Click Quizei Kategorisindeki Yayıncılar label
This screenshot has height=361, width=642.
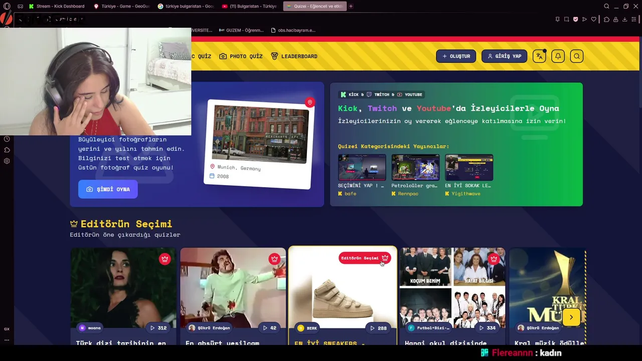coord(393,146)
